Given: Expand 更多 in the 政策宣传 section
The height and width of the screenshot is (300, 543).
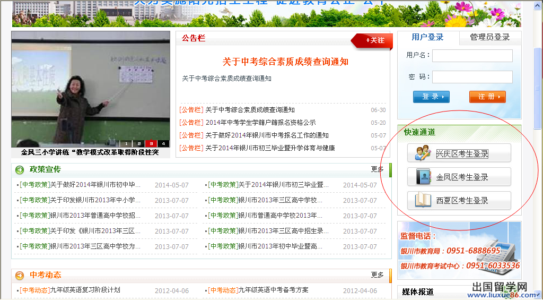Looking at the screenshot, I should pos(377,169).
